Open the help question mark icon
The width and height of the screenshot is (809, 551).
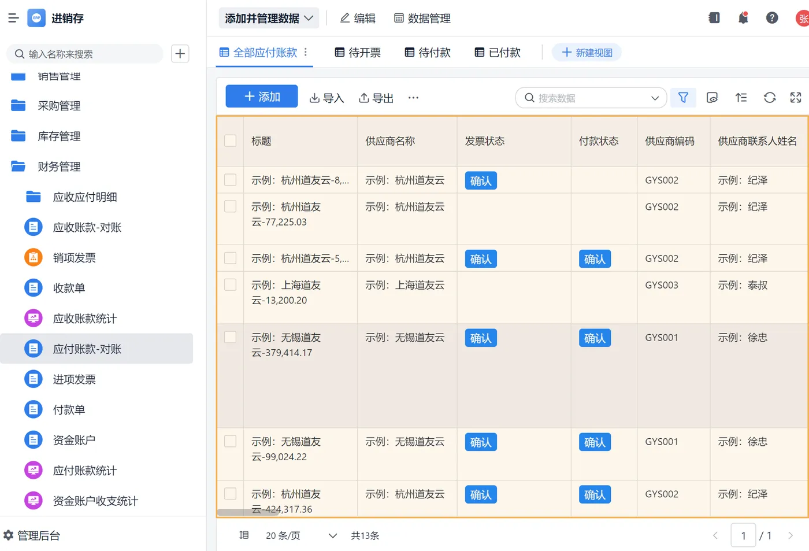[x=772, y=18]
